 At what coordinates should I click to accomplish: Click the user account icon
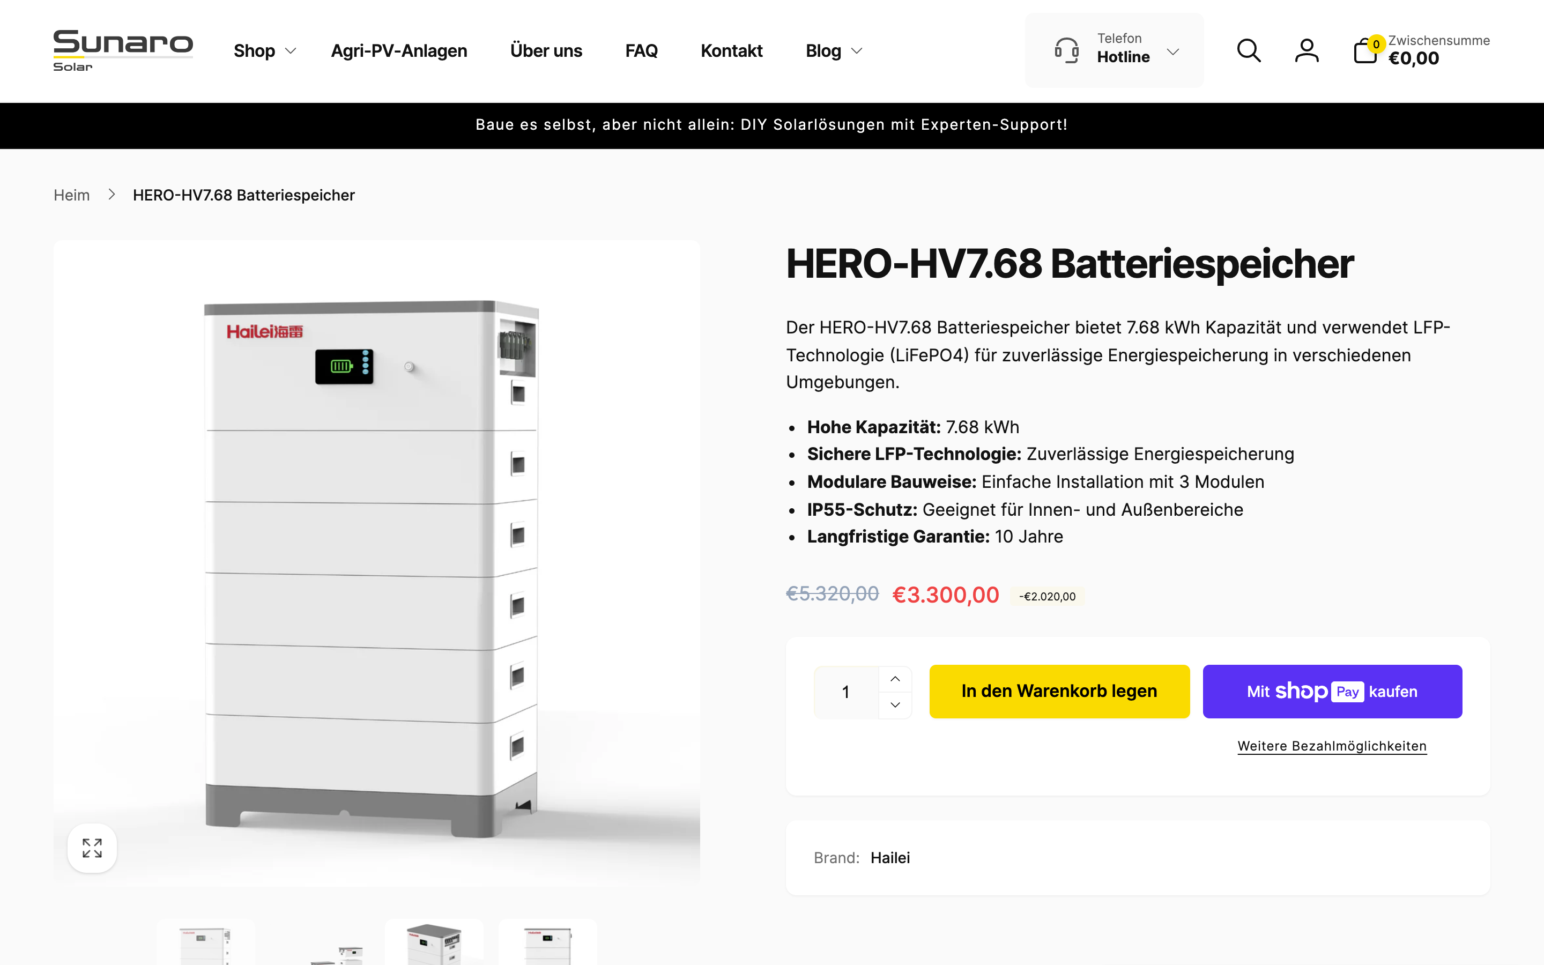coord(1307,50)
